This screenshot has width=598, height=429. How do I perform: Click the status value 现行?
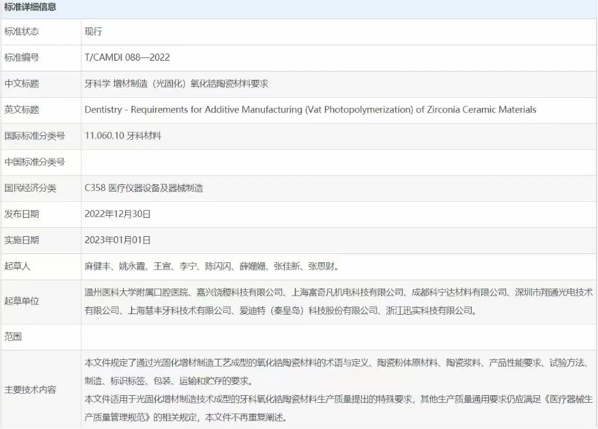[93, 31]
